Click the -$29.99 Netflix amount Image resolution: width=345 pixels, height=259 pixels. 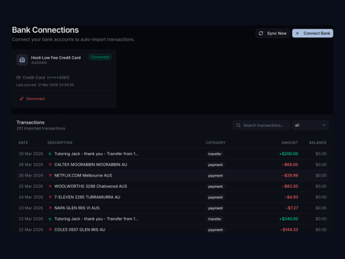coord(290,175)
